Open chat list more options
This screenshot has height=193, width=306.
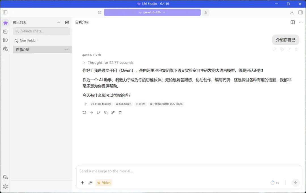point(59,22)
